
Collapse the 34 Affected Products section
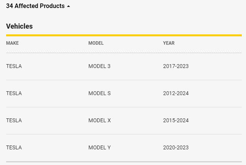pyautogui.click(x=38, y=6)
